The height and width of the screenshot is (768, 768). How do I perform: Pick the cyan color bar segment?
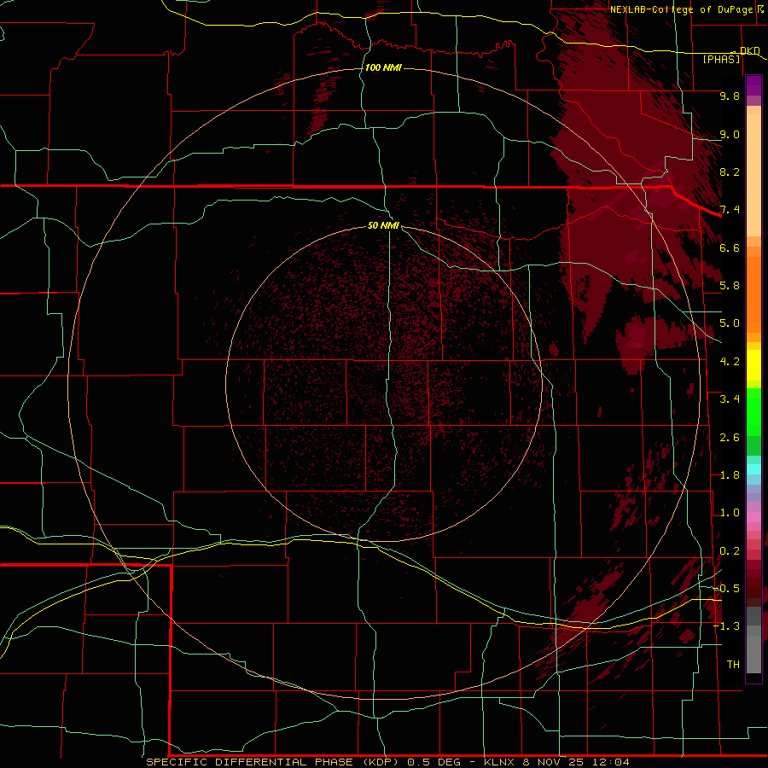(x=753, y=469)
